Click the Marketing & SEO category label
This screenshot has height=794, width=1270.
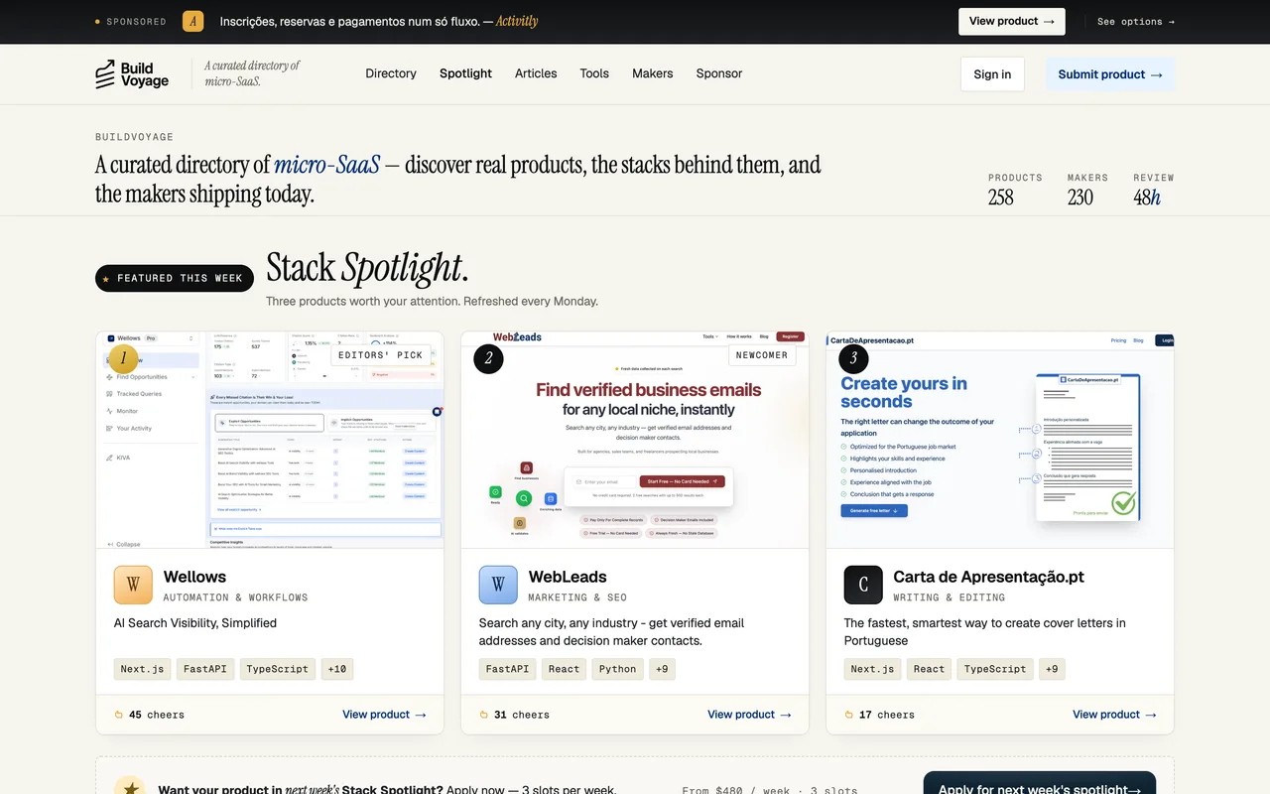click(577, 597)
